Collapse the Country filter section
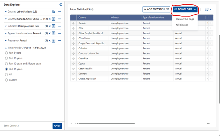The width and height of the screenshot is (220, 136). 6,19
